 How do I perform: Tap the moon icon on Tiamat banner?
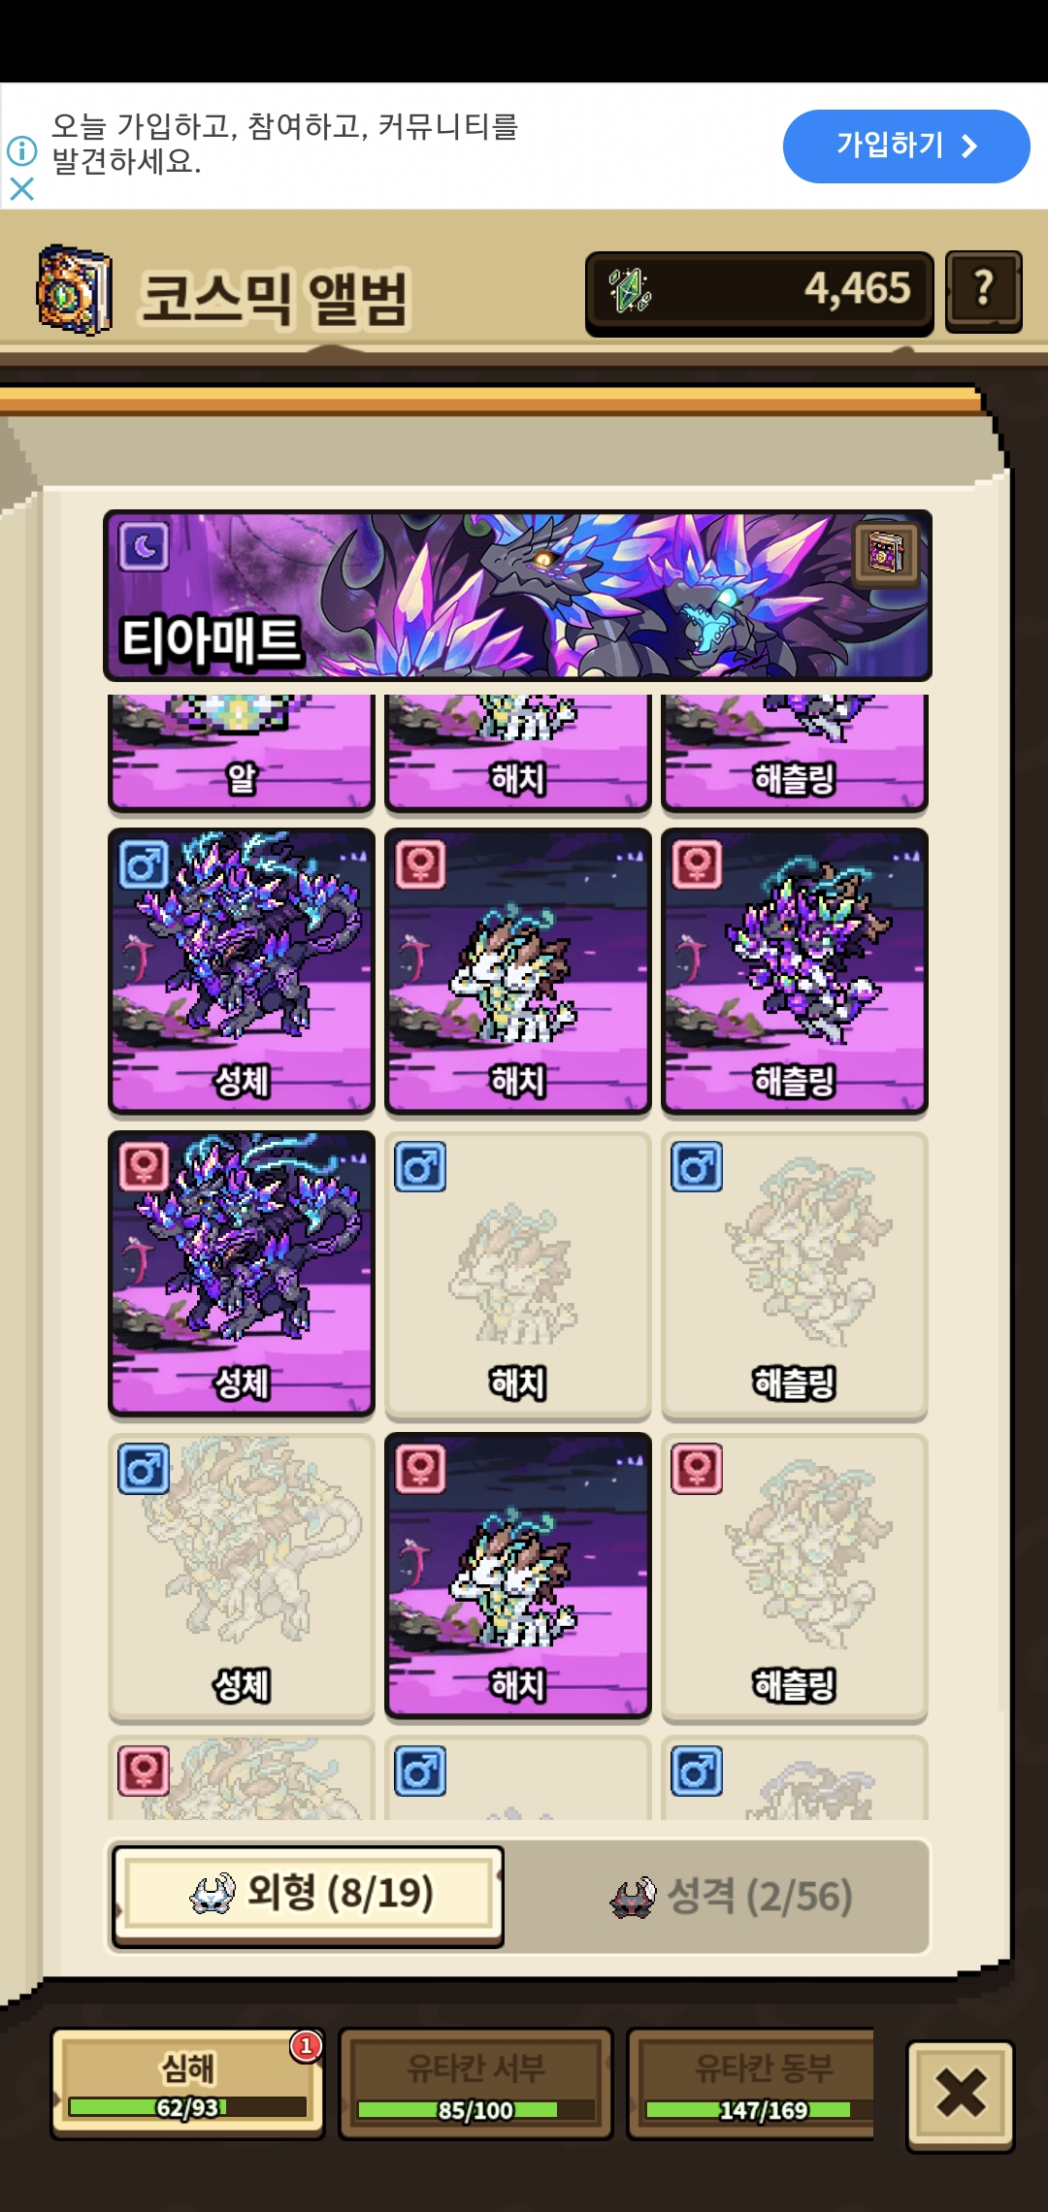144,547
